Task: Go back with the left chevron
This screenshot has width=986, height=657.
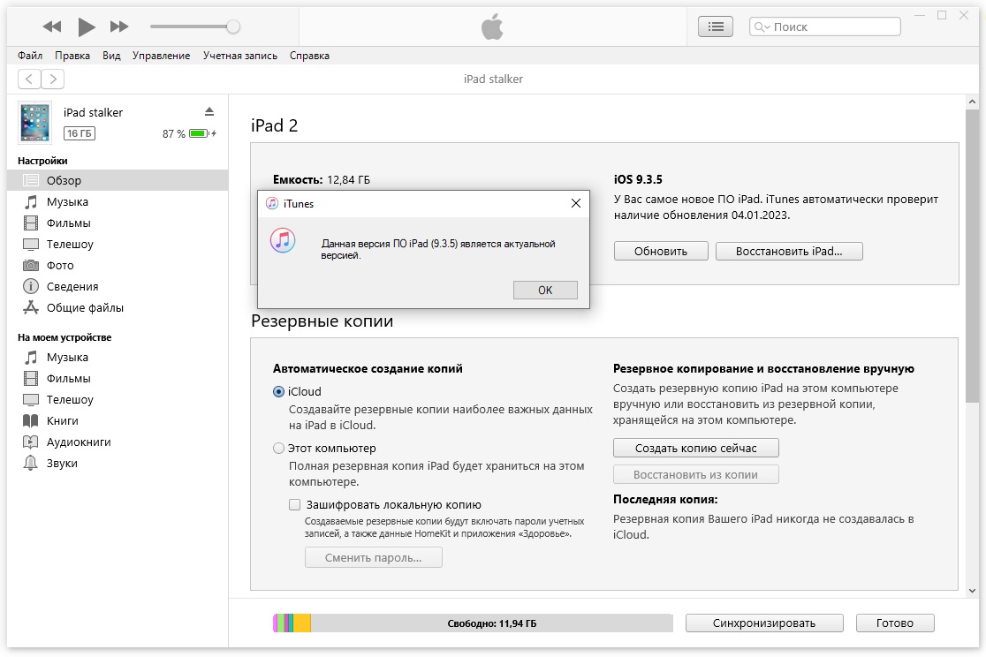Action: point(29,79)
